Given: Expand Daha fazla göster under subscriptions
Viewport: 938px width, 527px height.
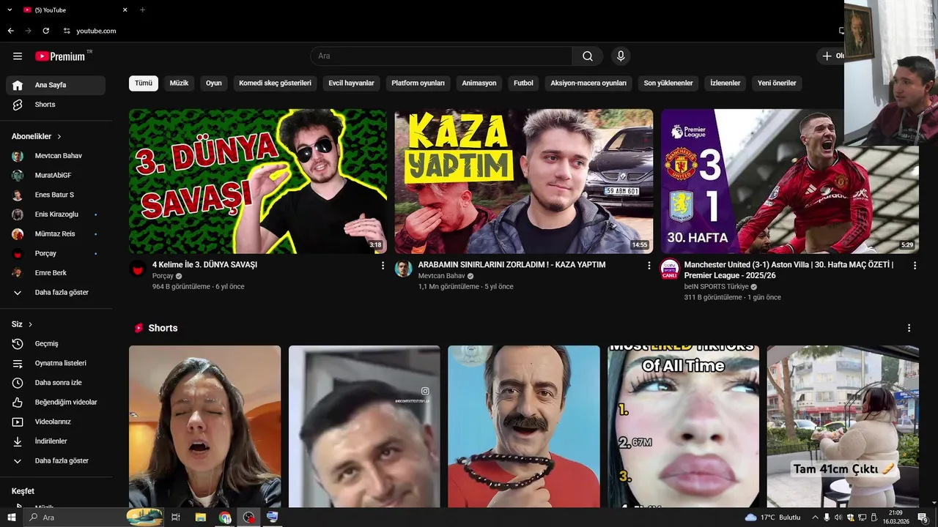Looking at the screenshot, I should coord(56,293).
